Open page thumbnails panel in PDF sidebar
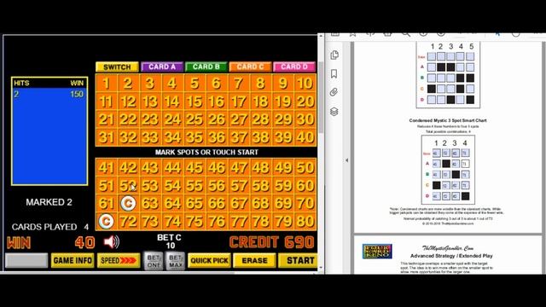546x307 pixels. 334,55
